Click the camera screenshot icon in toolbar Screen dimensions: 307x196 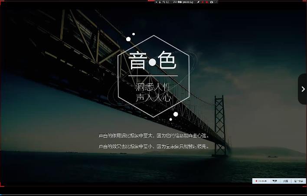(212, 2)
